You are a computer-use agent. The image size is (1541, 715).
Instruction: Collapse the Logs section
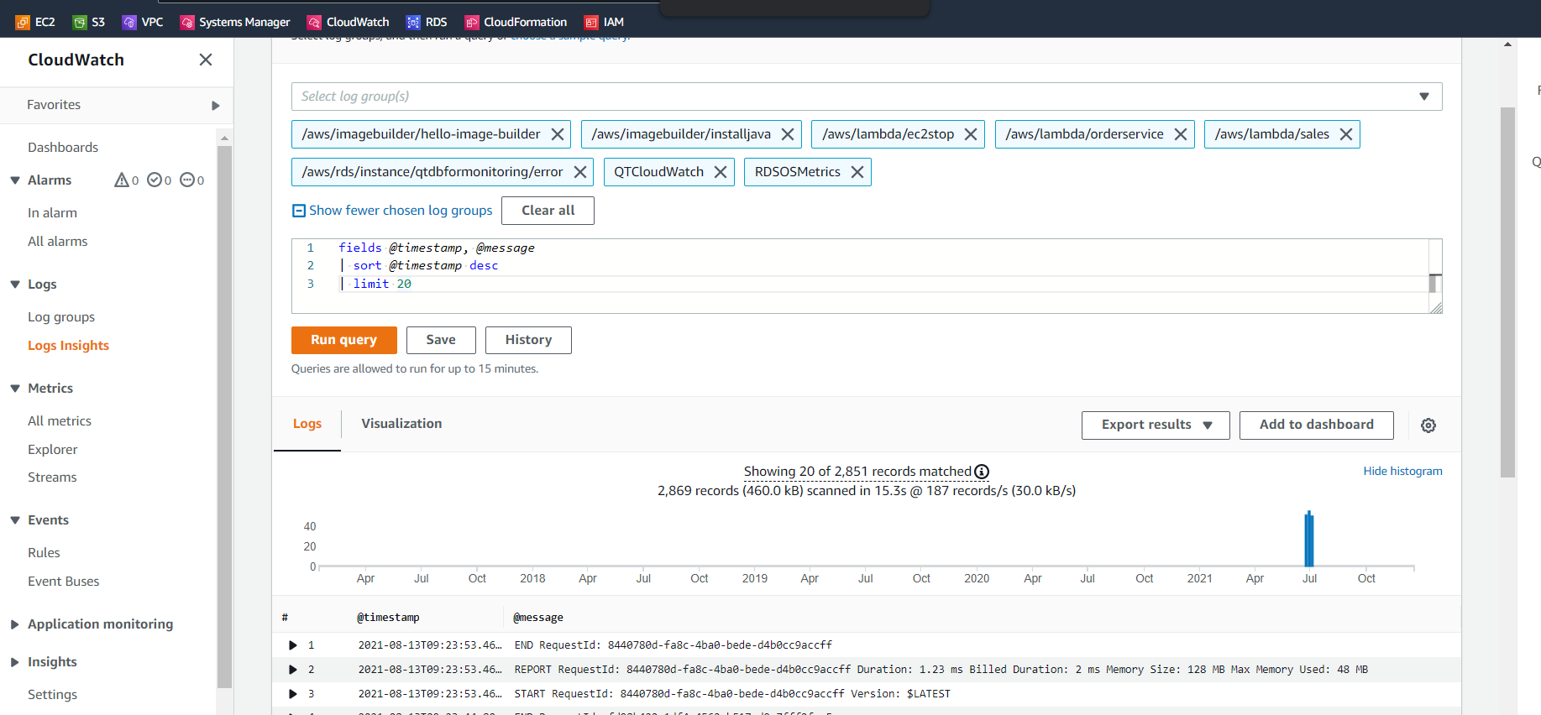[15, 284]
